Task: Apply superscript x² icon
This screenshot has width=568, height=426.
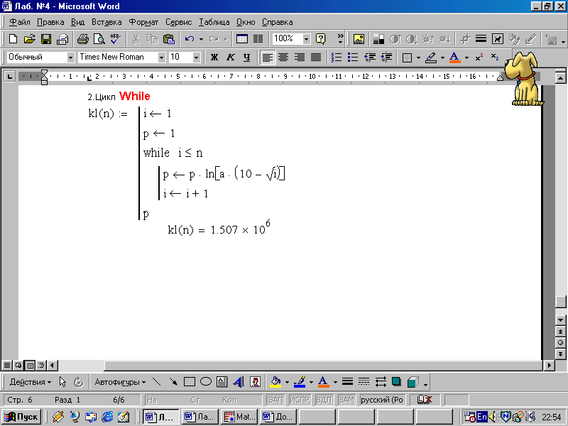Action: [x=479, y=58]
